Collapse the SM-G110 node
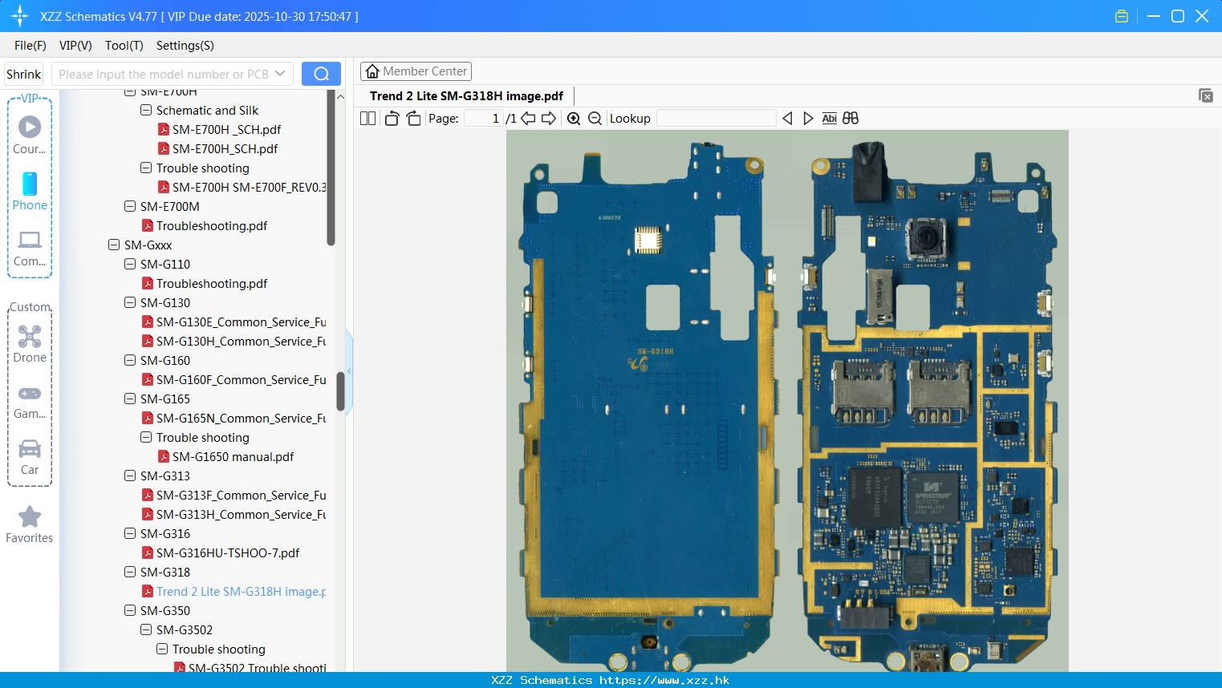The height and width of the screenshot is (688, 1222). (130, 264)
